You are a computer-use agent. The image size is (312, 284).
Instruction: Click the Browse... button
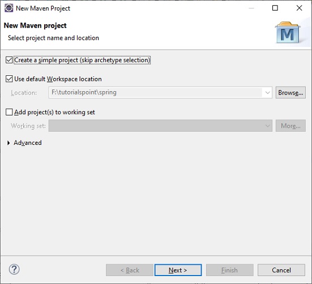click(290, 92)
